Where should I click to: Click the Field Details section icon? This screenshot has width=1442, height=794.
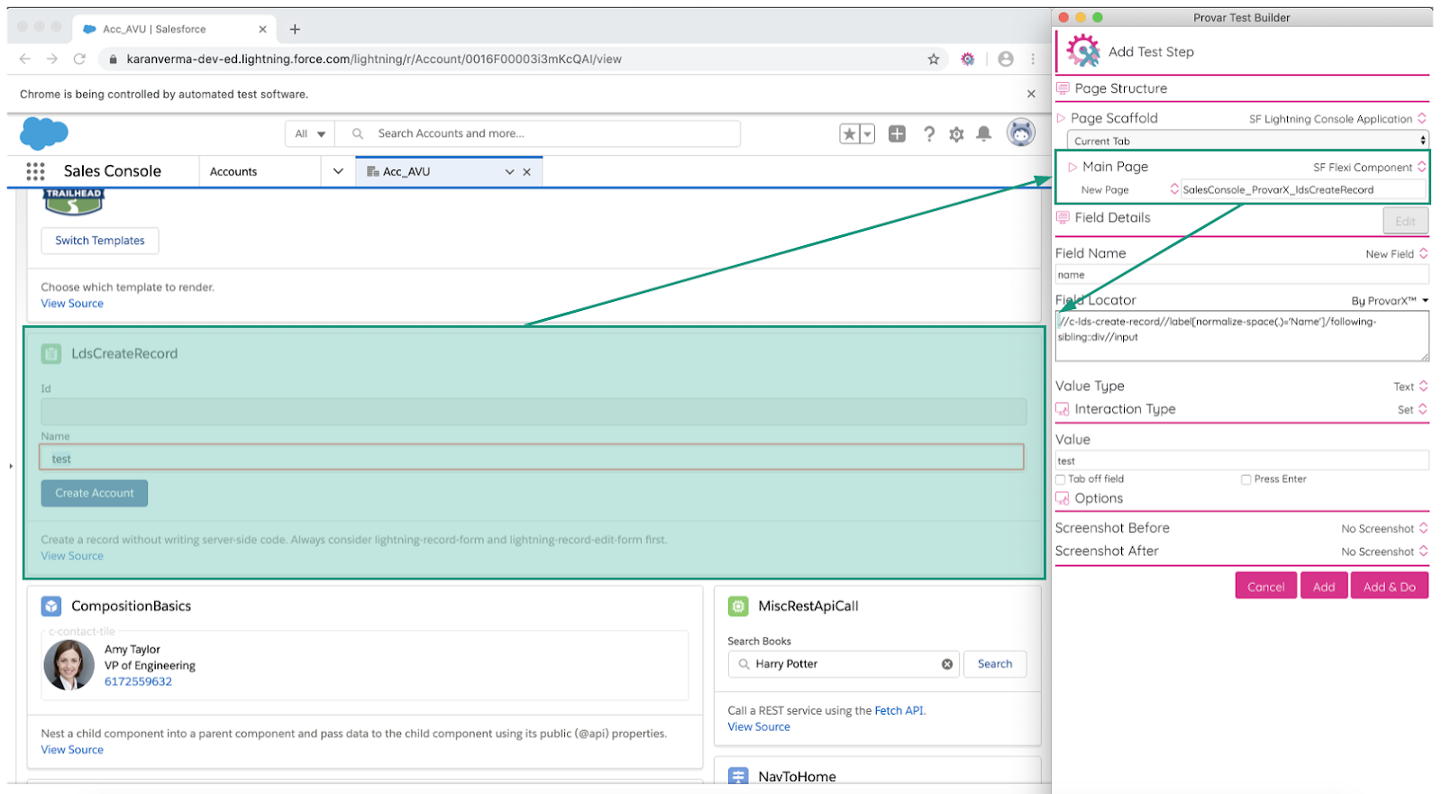click(1063, 217)
